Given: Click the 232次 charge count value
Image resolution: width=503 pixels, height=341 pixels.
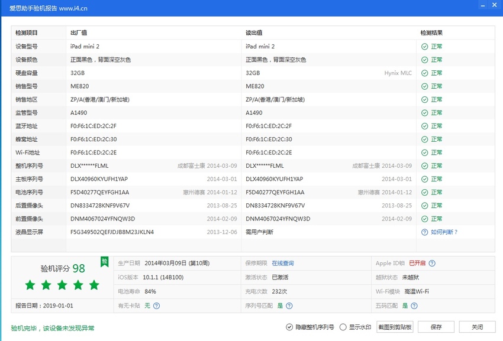Looking at the screenshot, I should pos(279,291).
